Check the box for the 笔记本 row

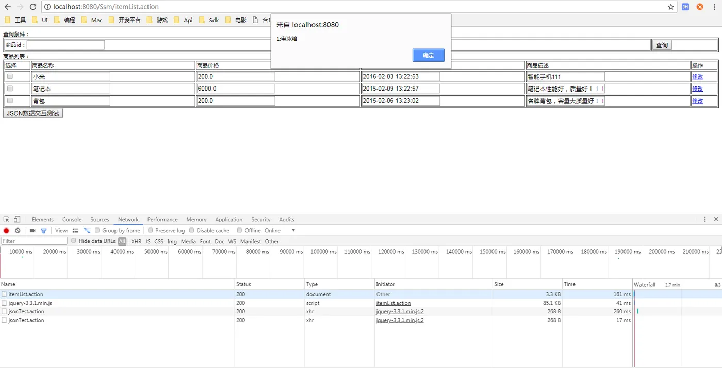[x=10, y=89]
